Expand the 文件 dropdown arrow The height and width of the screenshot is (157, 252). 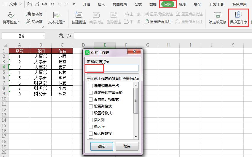click(20, 4)
